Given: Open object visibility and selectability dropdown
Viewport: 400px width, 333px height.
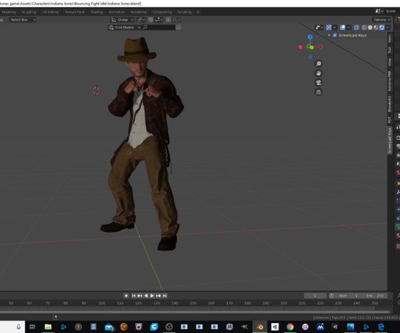Looking at the screenshot, I should coord(319,27).
